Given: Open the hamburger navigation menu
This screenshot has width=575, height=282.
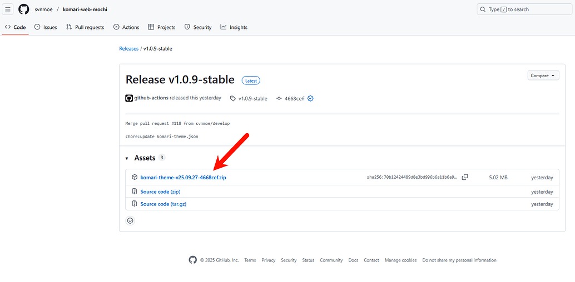Looking at the screenshot, I should [x=8, y=9].
